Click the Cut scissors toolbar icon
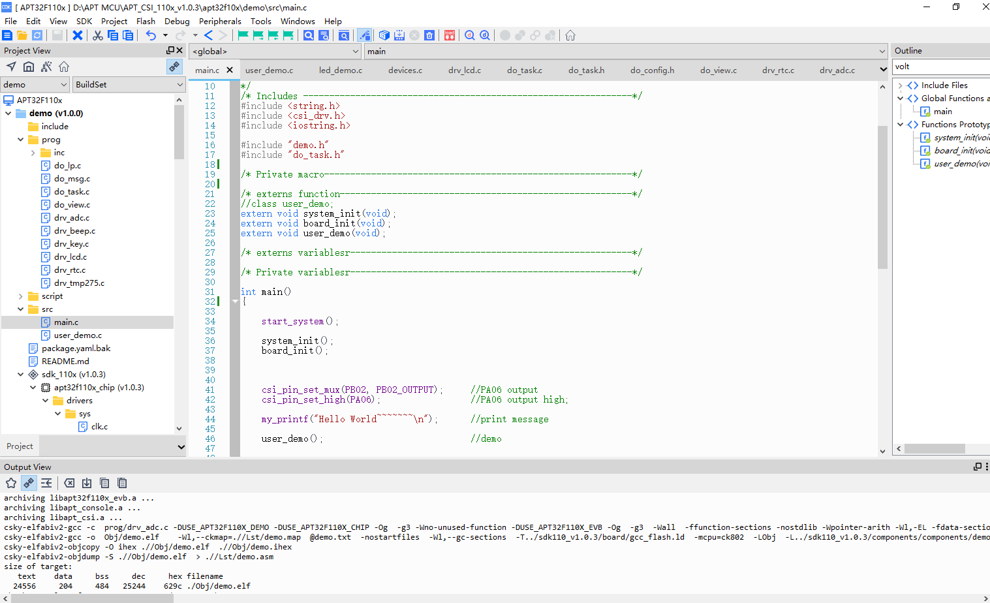Image resolution: width=990 pixels, height=603 pixels. tap(98, 35)
